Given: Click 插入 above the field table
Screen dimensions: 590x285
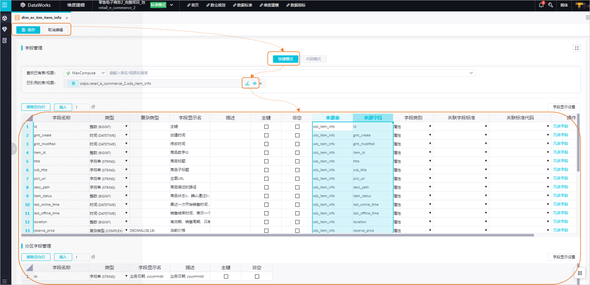Looking at the screenshot, I should tap(63, 107).
